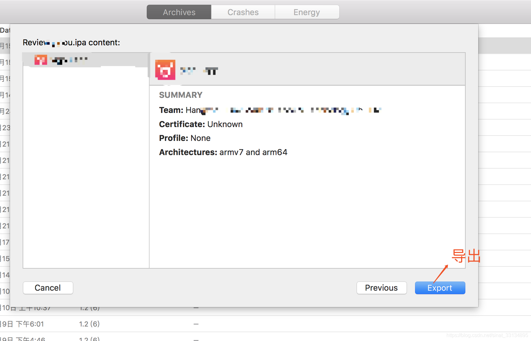Click Export to export the ipa file

440,288
